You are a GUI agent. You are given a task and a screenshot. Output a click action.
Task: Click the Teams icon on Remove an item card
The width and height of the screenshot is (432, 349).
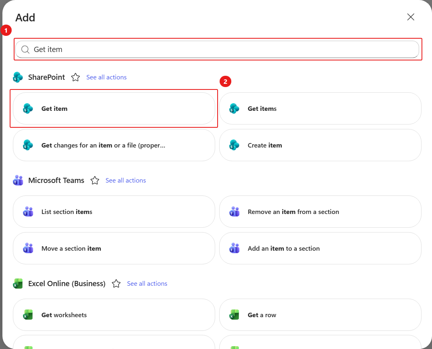pos(234,212)
